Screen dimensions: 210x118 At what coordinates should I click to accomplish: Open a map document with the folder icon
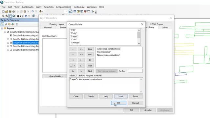(7, 11)
